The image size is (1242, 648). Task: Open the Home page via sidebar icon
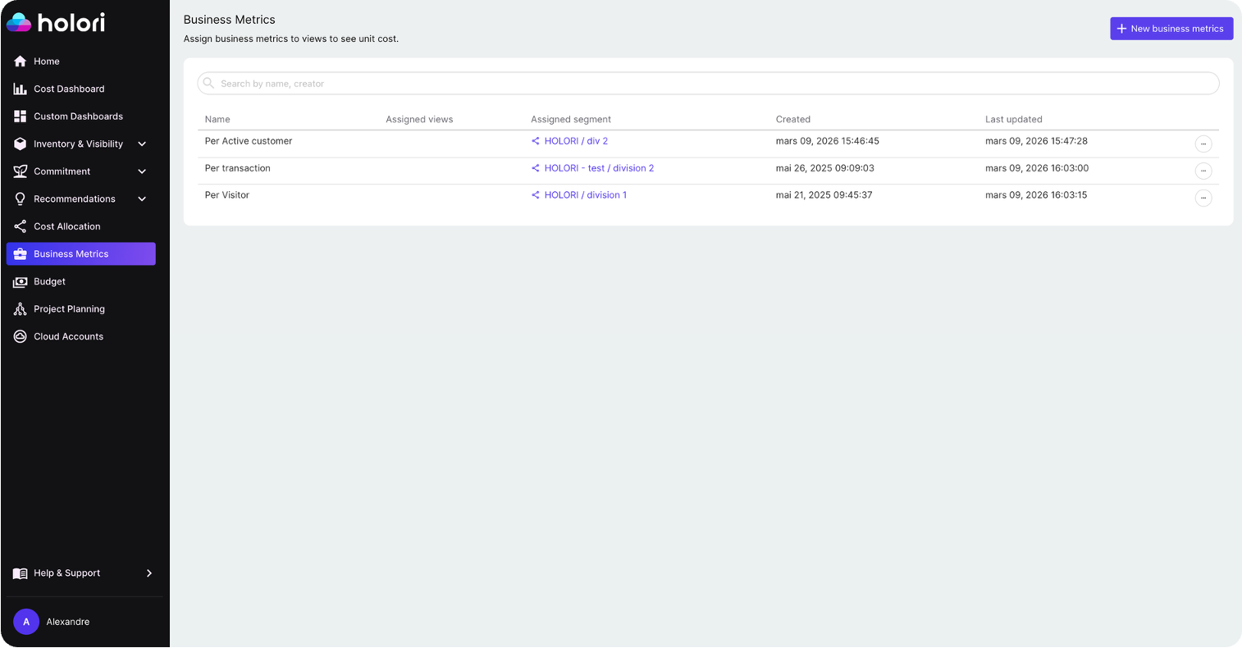pyautogui.click(x=19, y=61)
